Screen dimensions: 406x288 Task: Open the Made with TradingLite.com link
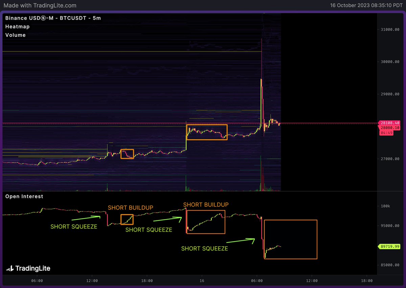(39, 5)
